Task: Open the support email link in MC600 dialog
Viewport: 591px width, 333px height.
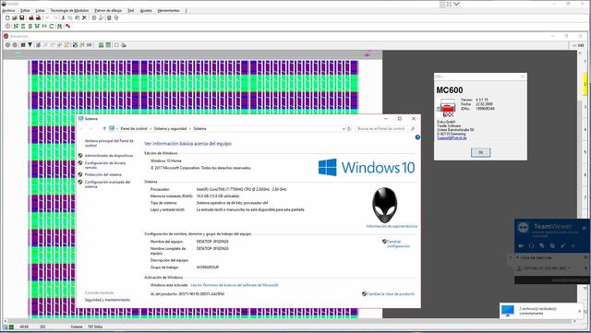Action: [452, 137]
